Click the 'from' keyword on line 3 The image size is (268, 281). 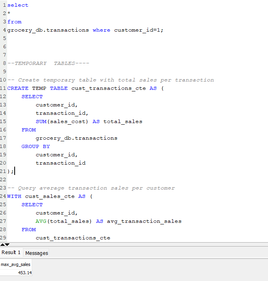(x=14, y=22)
